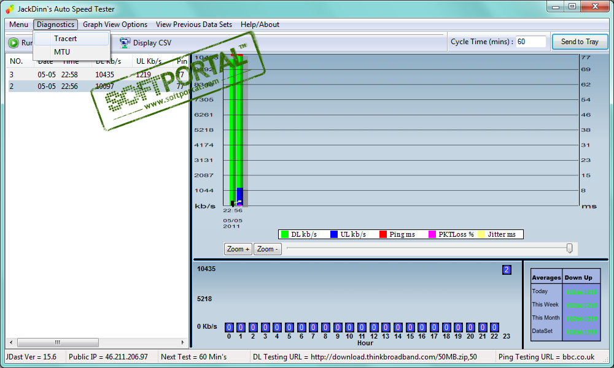Close the Diagnostics menu
Viewport: 614px width, 368px height.
coord(56,25)
